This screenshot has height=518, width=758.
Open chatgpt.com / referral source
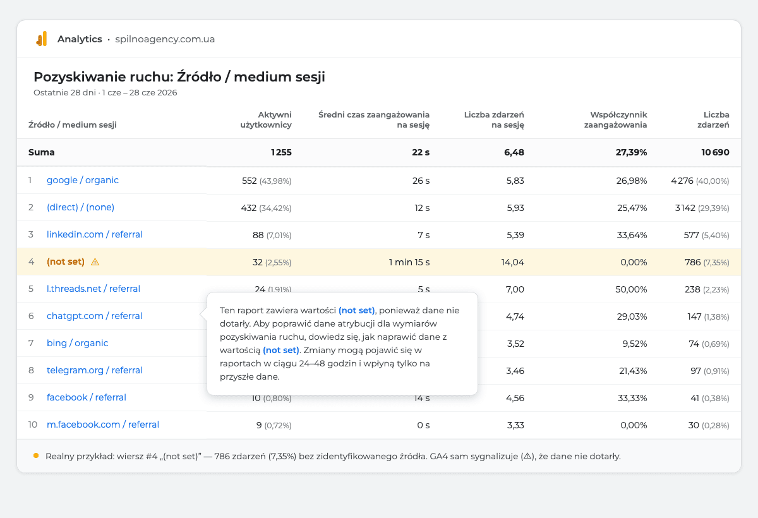[x=95, y=316]
